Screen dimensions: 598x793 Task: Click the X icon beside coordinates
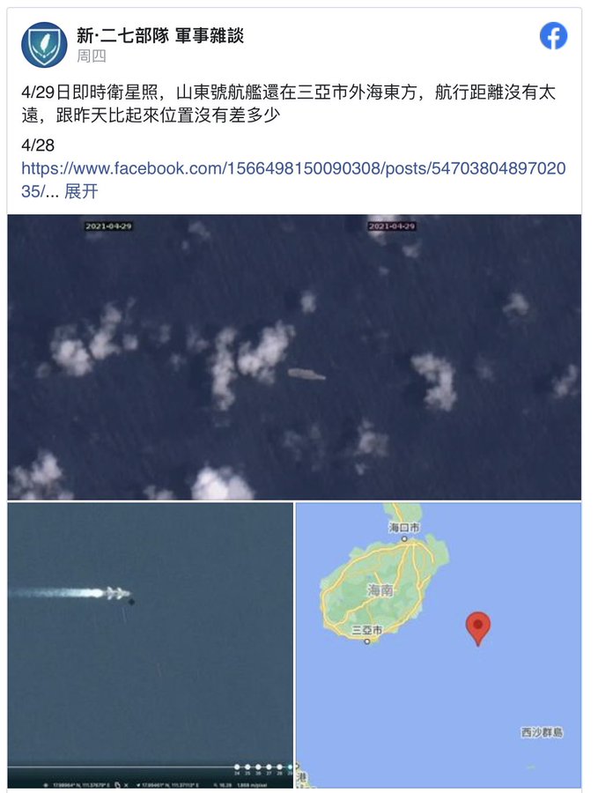click(126, 785)
